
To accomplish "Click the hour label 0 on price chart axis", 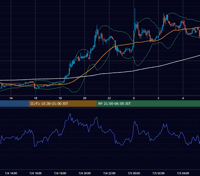I will pos(134,98).
